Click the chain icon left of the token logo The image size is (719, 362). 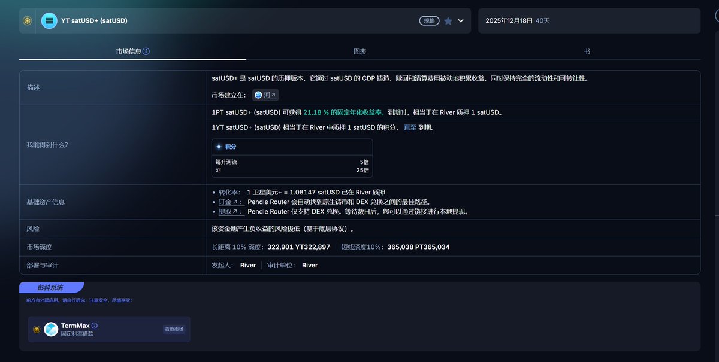(28, 21)
